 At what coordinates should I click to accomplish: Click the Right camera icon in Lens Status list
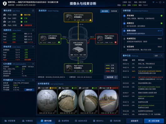[5, 25]
